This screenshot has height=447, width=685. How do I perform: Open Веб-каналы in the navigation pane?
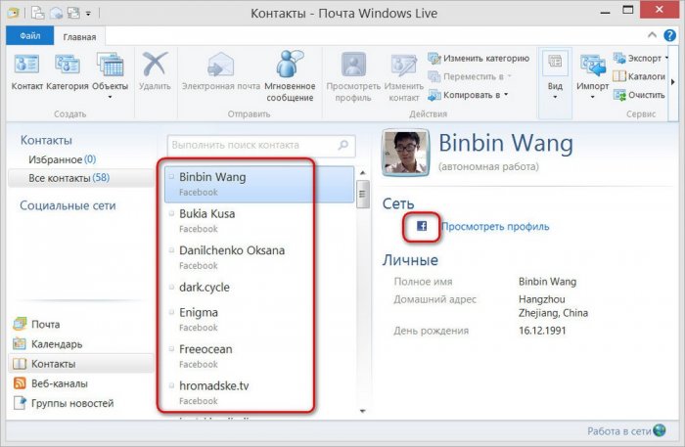(x=81, y=383)
